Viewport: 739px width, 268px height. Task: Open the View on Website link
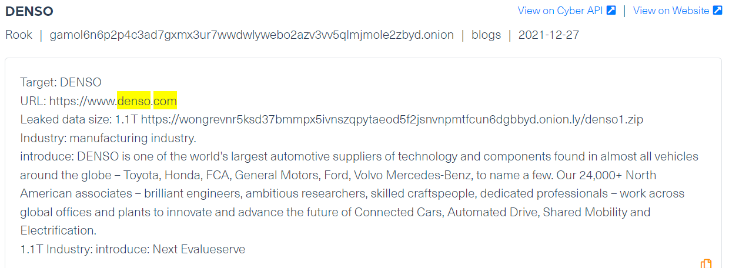[671, 11]
